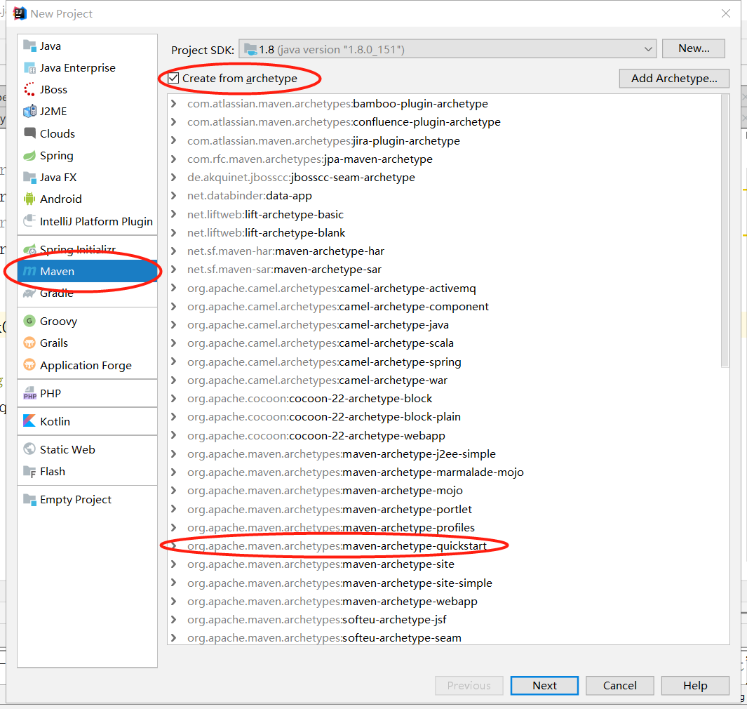Click the disabled Previous button
The width and height of the screenshot is (747, 709).
tap(469, 685)
